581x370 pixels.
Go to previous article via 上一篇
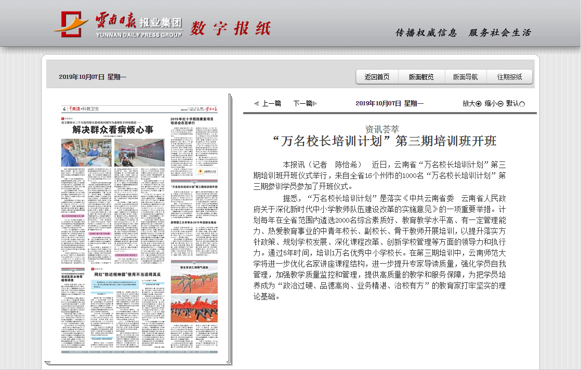(x=271, y=103)
